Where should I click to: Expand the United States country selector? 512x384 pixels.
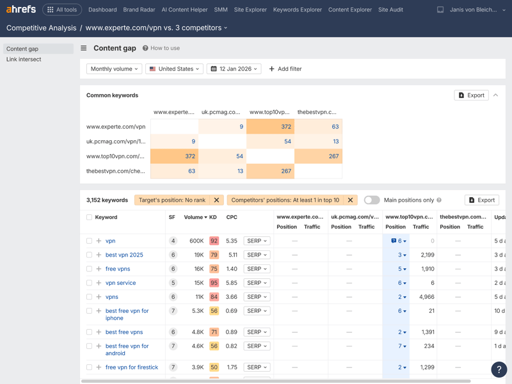pos(174,68)
